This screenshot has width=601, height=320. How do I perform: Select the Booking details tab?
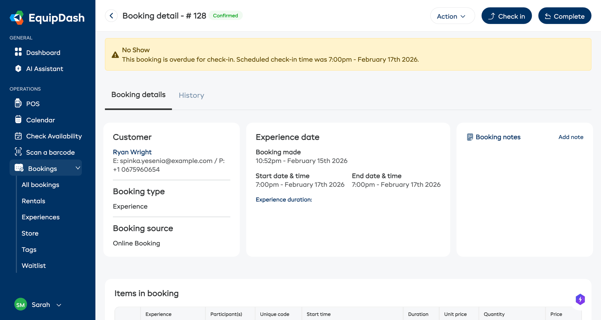click(138, 95)
